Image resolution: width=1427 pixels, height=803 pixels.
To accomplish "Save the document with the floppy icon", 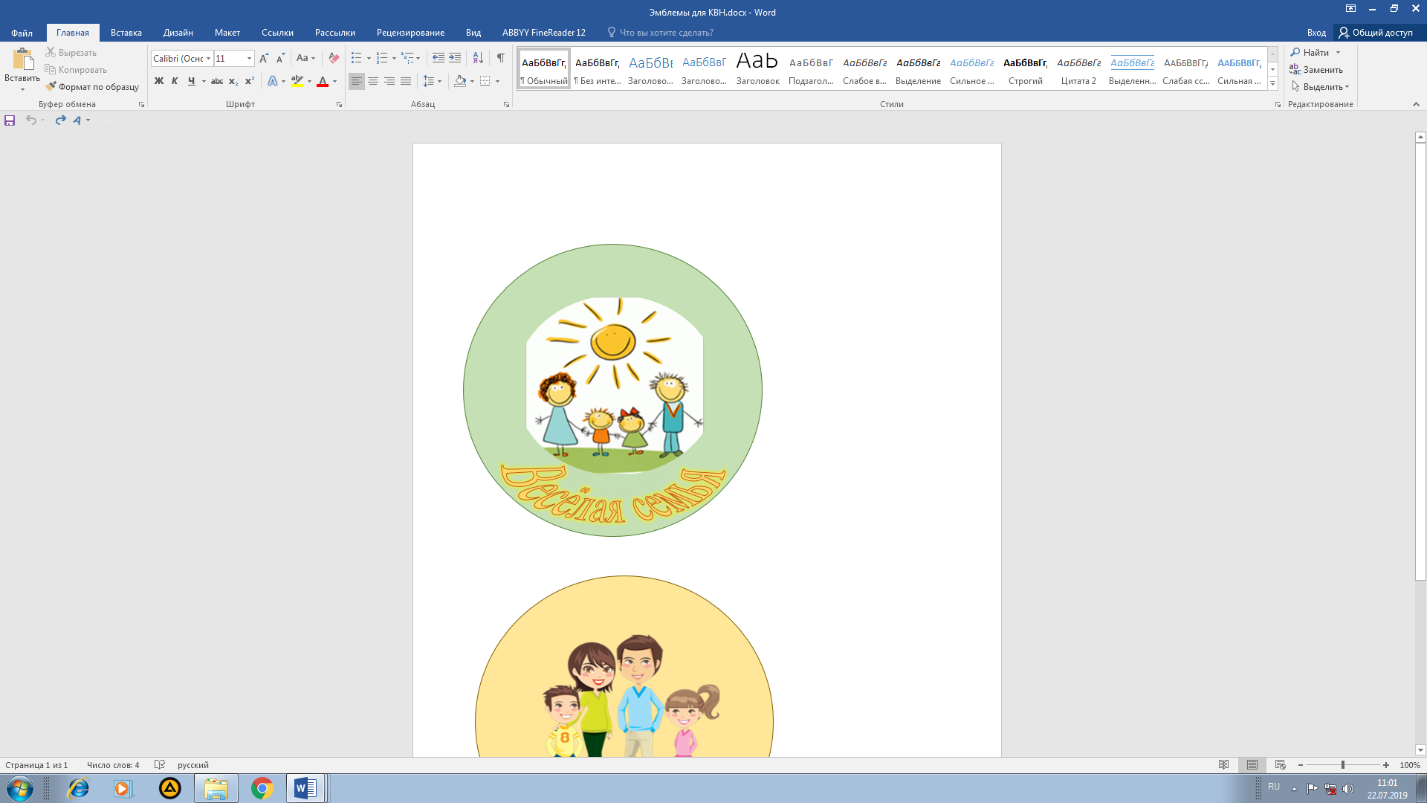I will [10, 120].
